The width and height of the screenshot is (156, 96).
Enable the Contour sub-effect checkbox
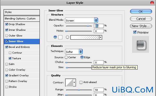coord(10,53)
